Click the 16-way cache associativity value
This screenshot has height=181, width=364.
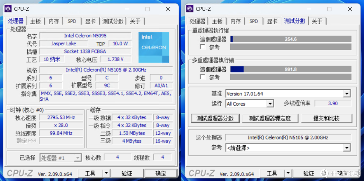pos(163,141)
